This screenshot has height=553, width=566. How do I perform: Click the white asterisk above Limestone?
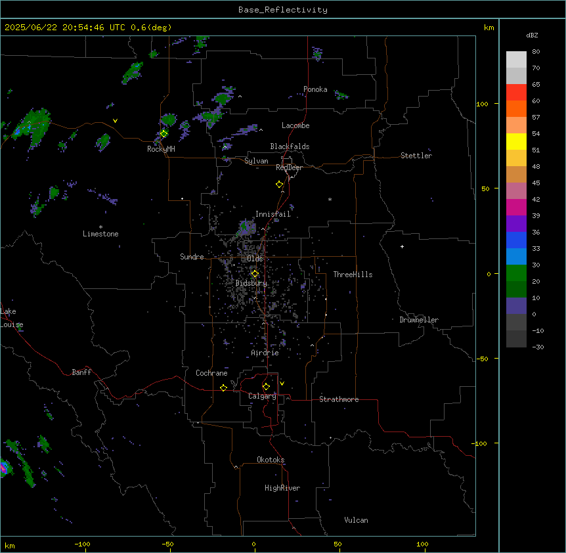[x=100, y=227]
